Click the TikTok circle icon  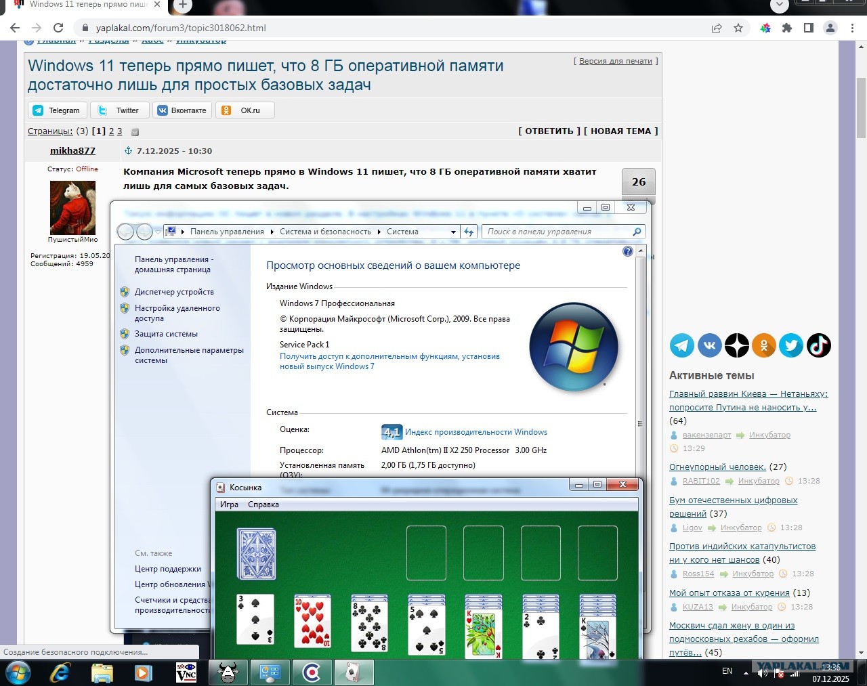pyautogui.click(x=818, y=345)
